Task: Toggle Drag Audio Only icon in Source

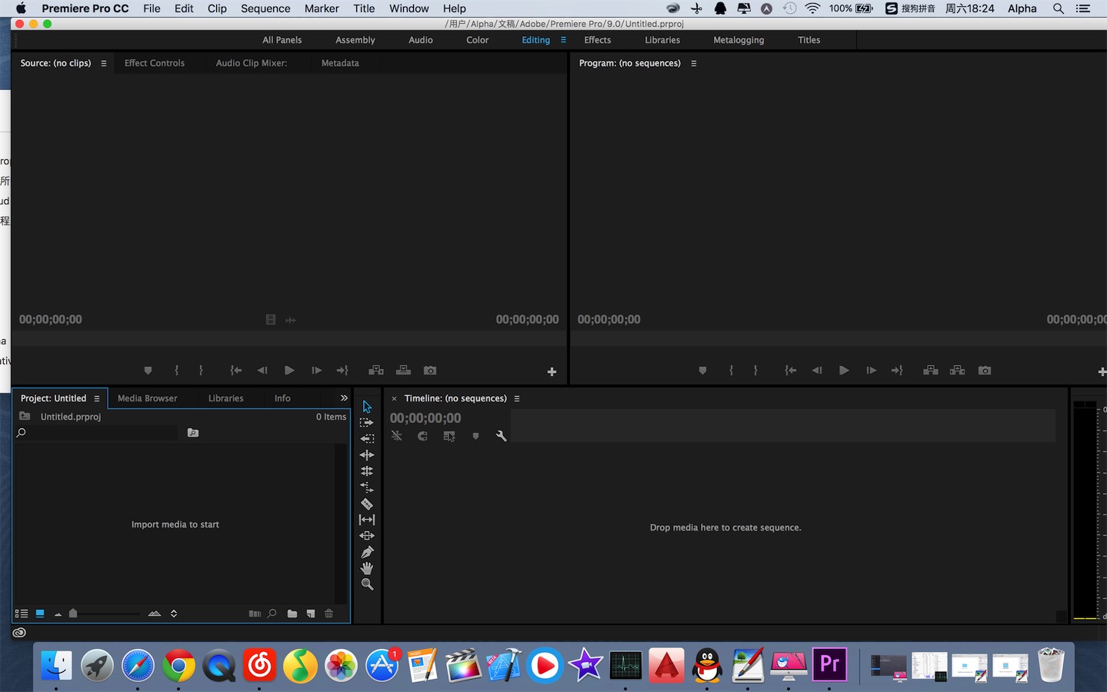Action: [291, 320]
